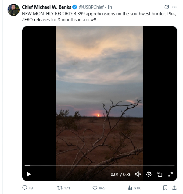183x194 pixels.
Task: Open the @USBPChief handle link
Action: [91, 7]
